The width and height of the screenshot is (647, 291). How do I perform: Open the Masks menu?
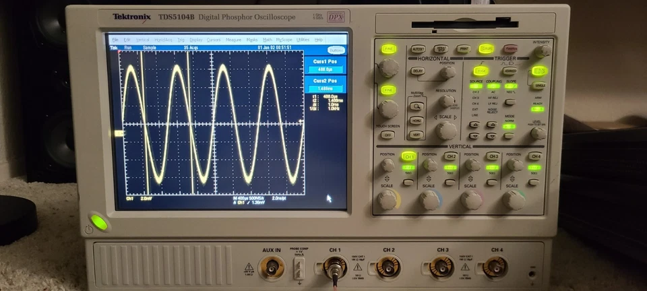tap(251, 40)
